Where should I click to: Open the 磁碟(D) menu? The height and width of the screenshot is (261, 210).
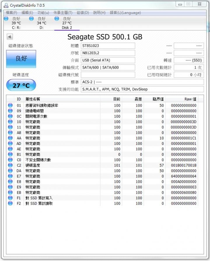click(x=83, y=13)
